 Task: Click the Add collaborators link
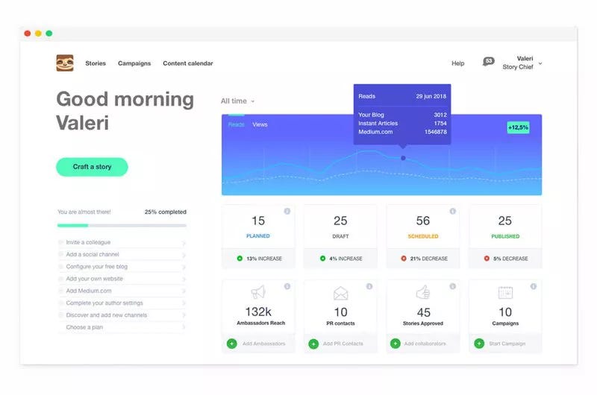pos(425,344)
